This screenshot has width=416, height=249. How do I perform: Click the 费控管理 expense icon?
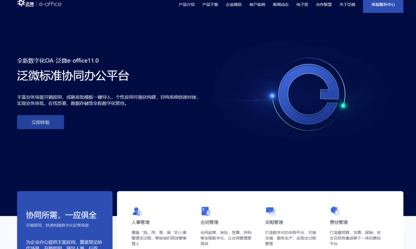pyautogui.click(x=335, y=211)
